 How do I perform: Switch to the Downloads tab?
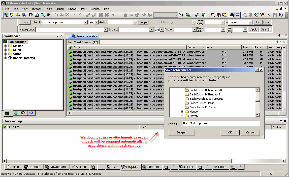pos(55,167)
